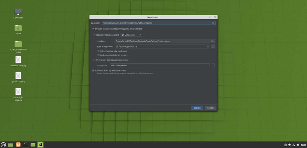307x148 pixels.
Task: Toggle Make available to all projects checkbox
Action: coord(98,55)
